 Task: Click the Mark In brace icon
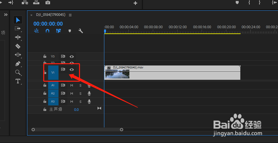[x=249, y=3]
